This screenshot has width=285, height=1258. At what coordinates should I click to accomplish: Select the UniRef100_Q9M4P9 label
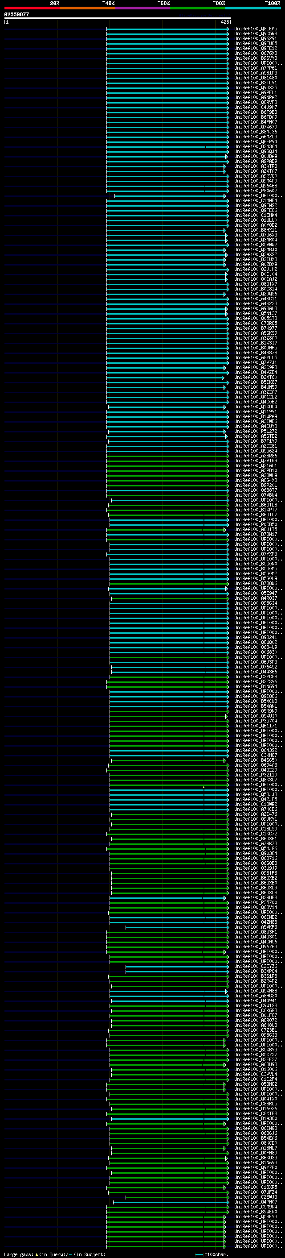pyautogui.click(x=256, y=181)
